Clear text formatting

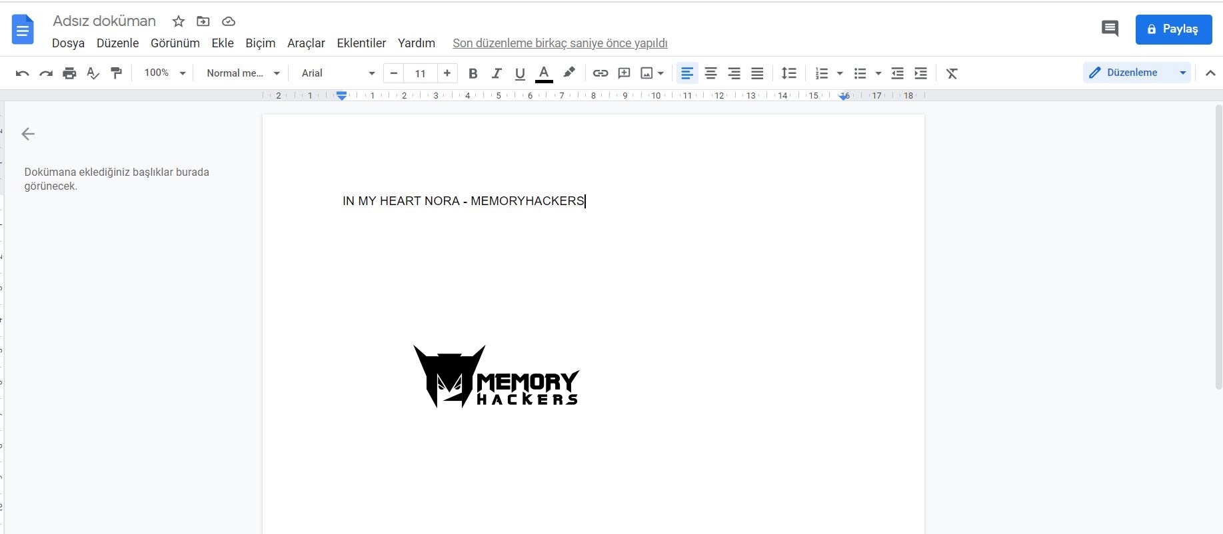tap(952, 73)
